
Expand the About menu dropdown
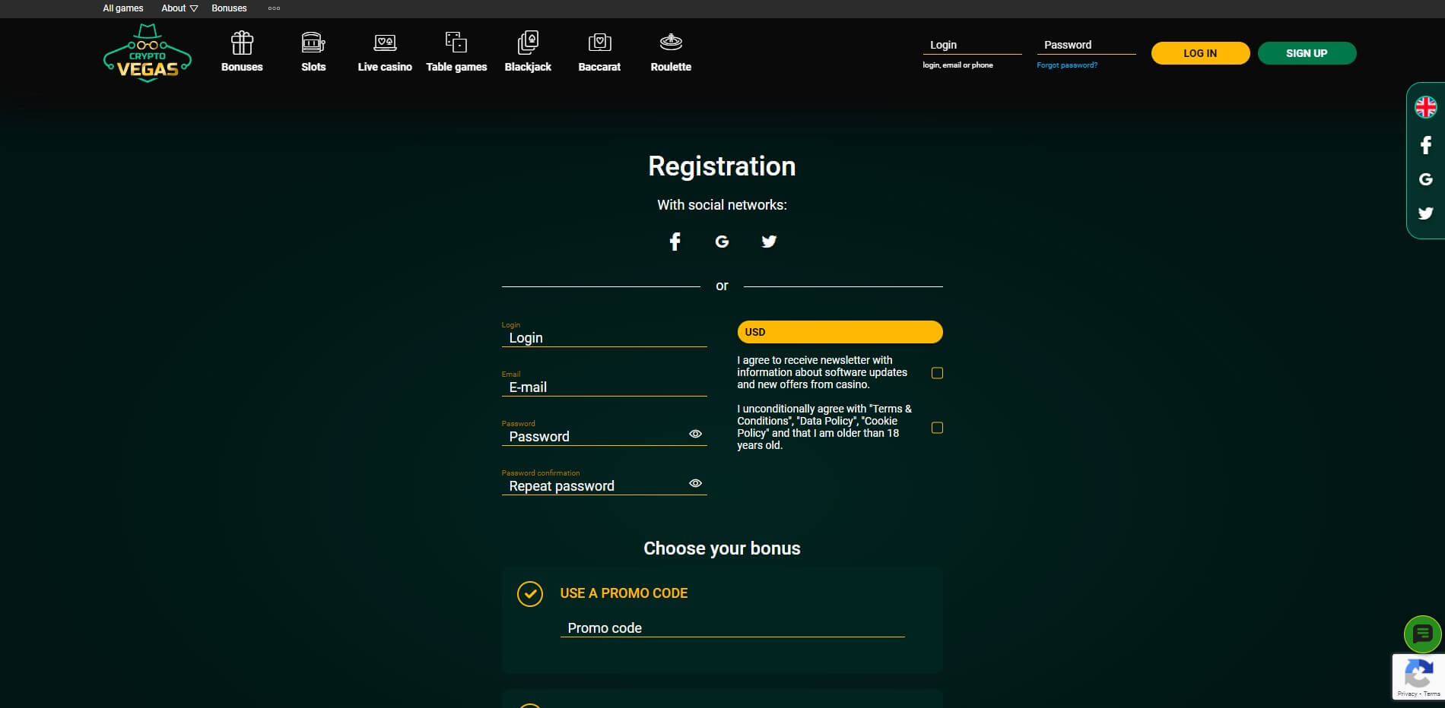click(x=179, y=8)
